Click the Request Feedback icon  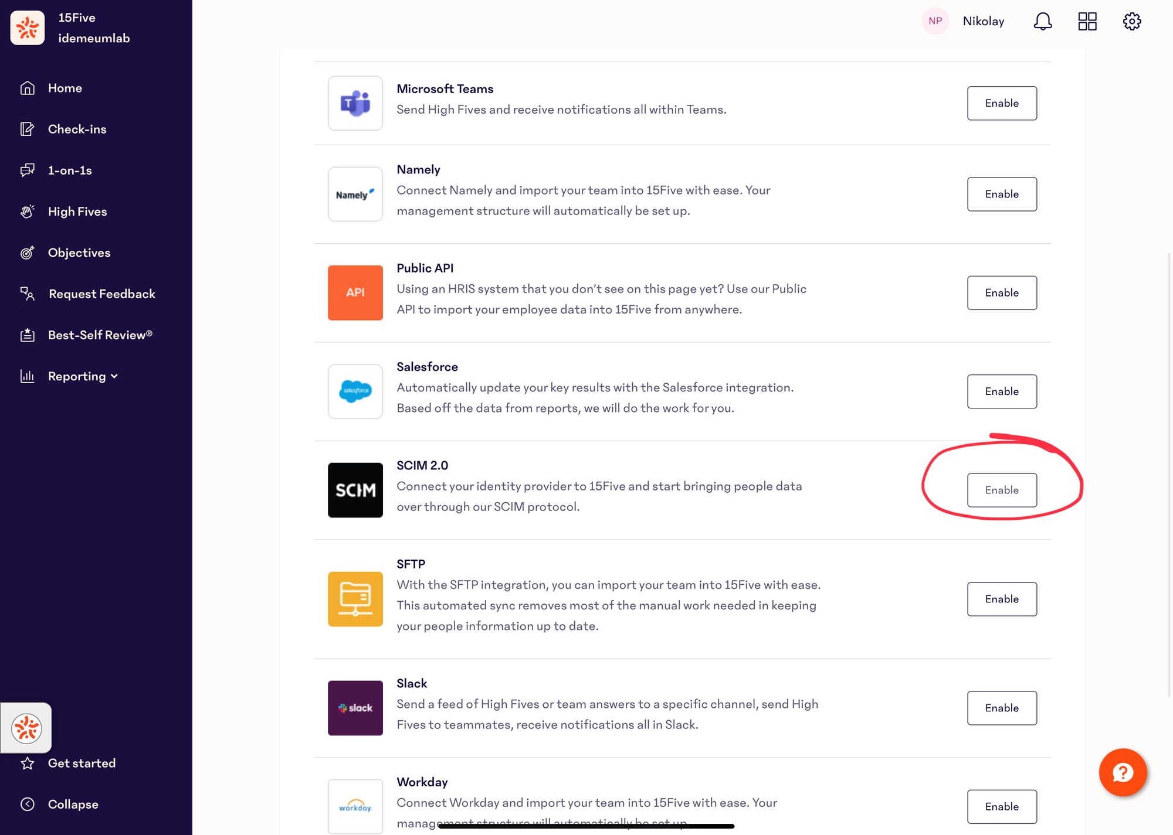coord(28,294)
